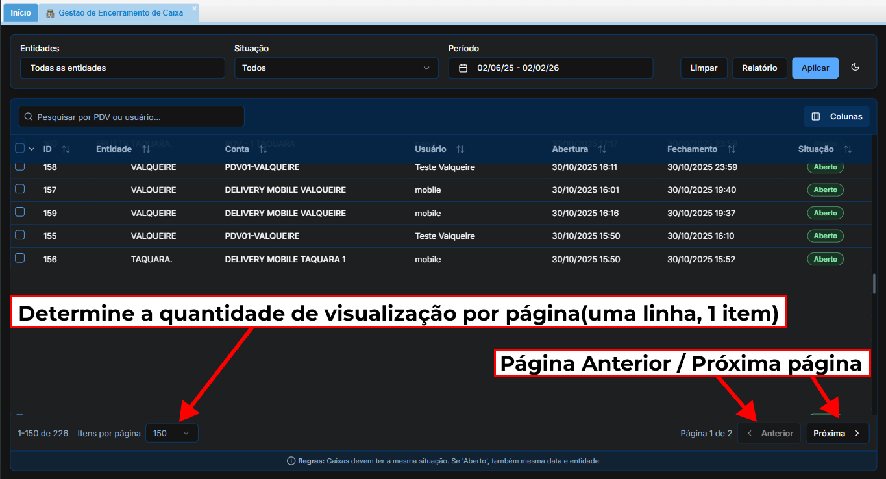Switch to the Início tab
The width and height of the screenshot is (886, 479).
pyautogui.click(x=21, y=13)
